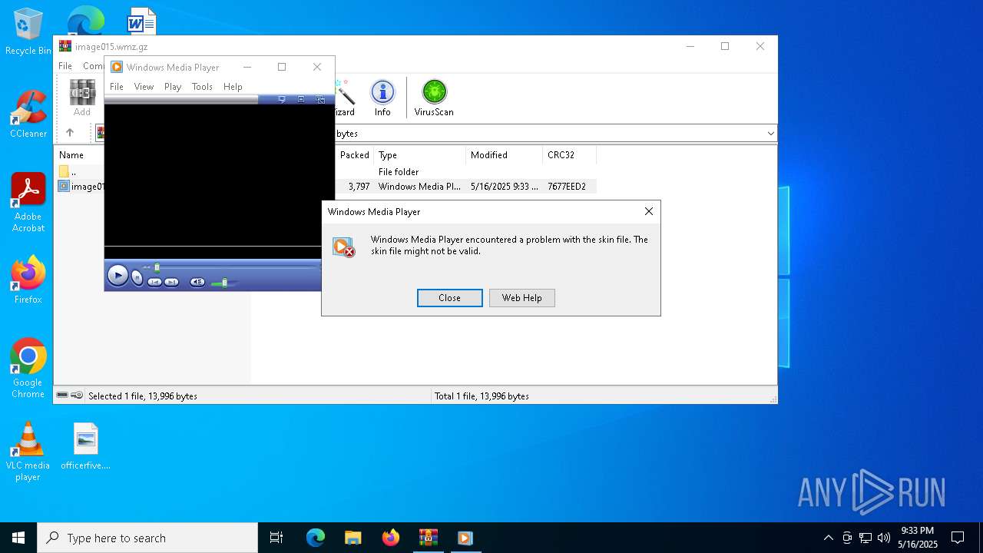Click the taskbar search box
The height and width of the screenshot is (553, 983).
[147, 538]
